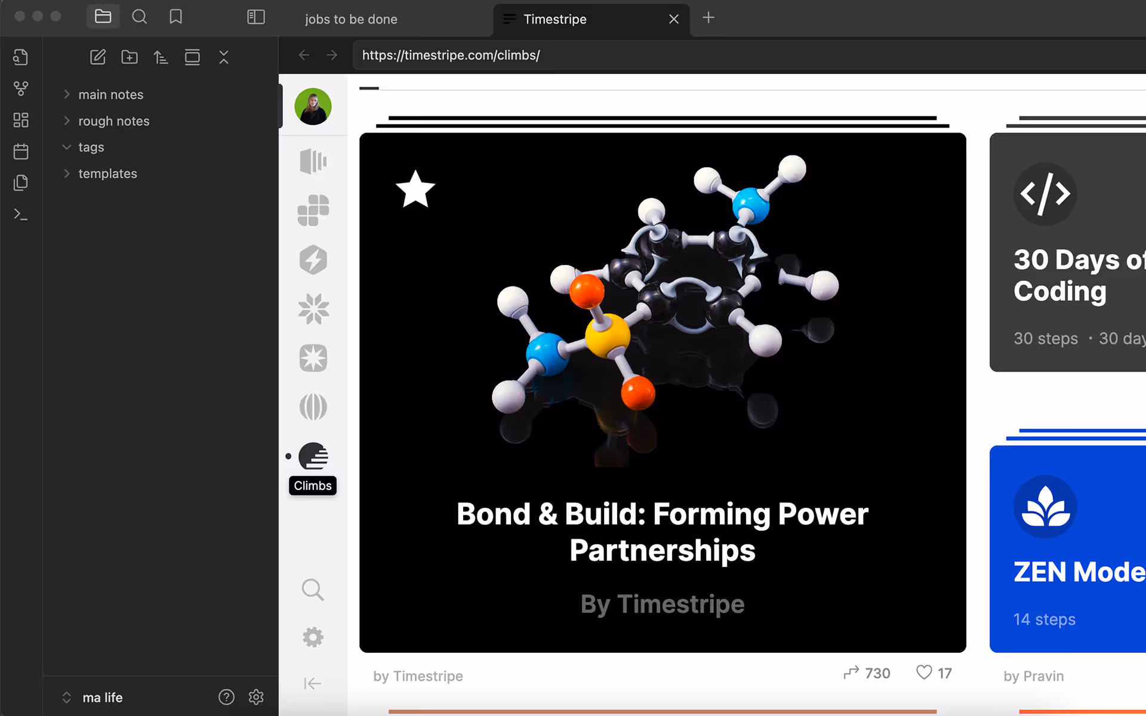Open the bookmarks tab icon
Viewport: 1146px width, 716px height.
[175, 17]
